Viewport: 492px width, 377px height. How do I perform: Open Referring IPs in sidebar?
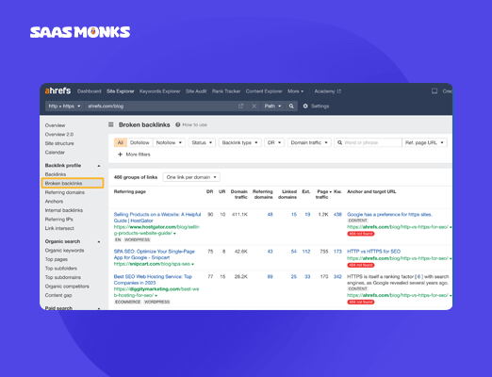(58, 220)
